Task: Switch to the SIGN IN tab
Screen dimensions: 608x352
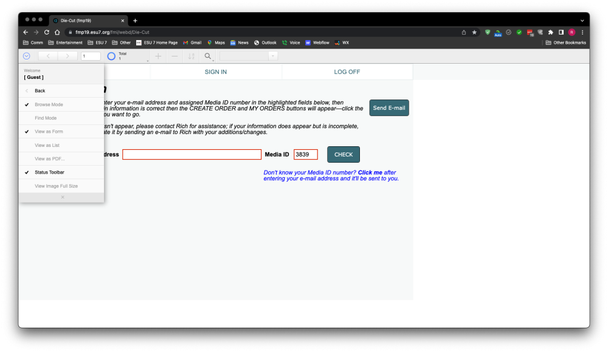Action: pos(215,71)
